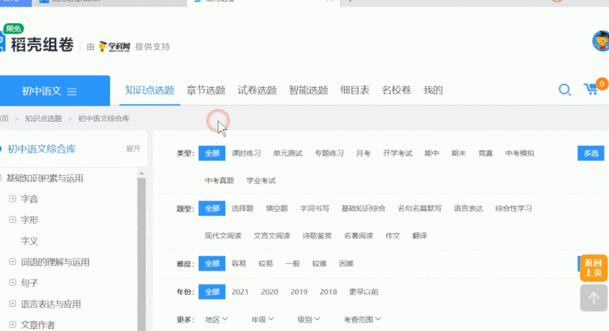This screenshot has height=331, width=609.
Task: Select 容易 difficulty
Action: point(239,263)
